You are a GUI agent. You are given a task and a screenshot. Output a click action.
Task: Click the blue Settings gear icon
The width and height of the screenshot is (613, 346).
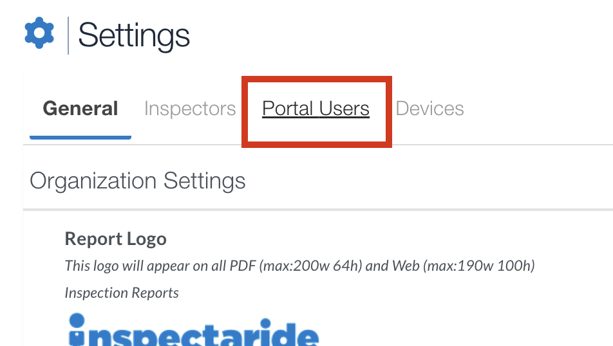pyautogui.click(x=39, y=33)
